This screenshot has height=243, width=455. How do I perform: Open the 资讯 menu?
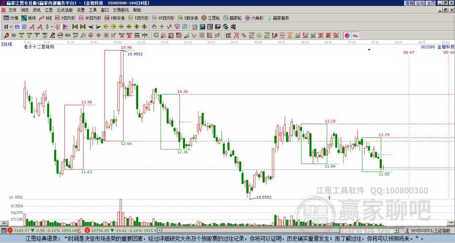[36, 10]
